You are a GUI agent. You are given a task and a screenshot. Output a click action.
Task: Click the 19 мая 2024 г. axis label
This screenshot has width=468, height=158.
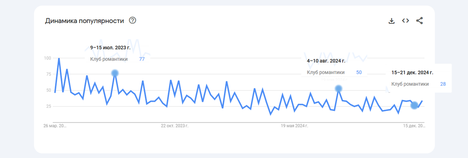pyautogui.click(x=294, y=126)
